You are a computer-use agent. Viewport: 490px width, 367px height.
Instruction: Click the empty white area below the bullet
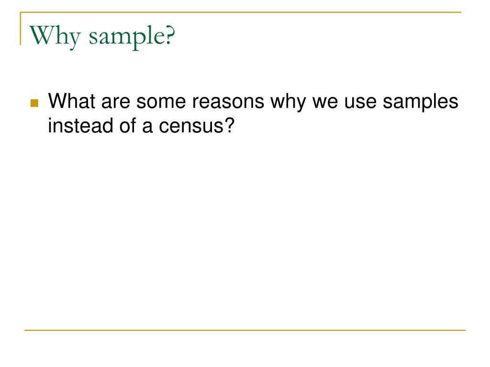click(x=245, y=231)
